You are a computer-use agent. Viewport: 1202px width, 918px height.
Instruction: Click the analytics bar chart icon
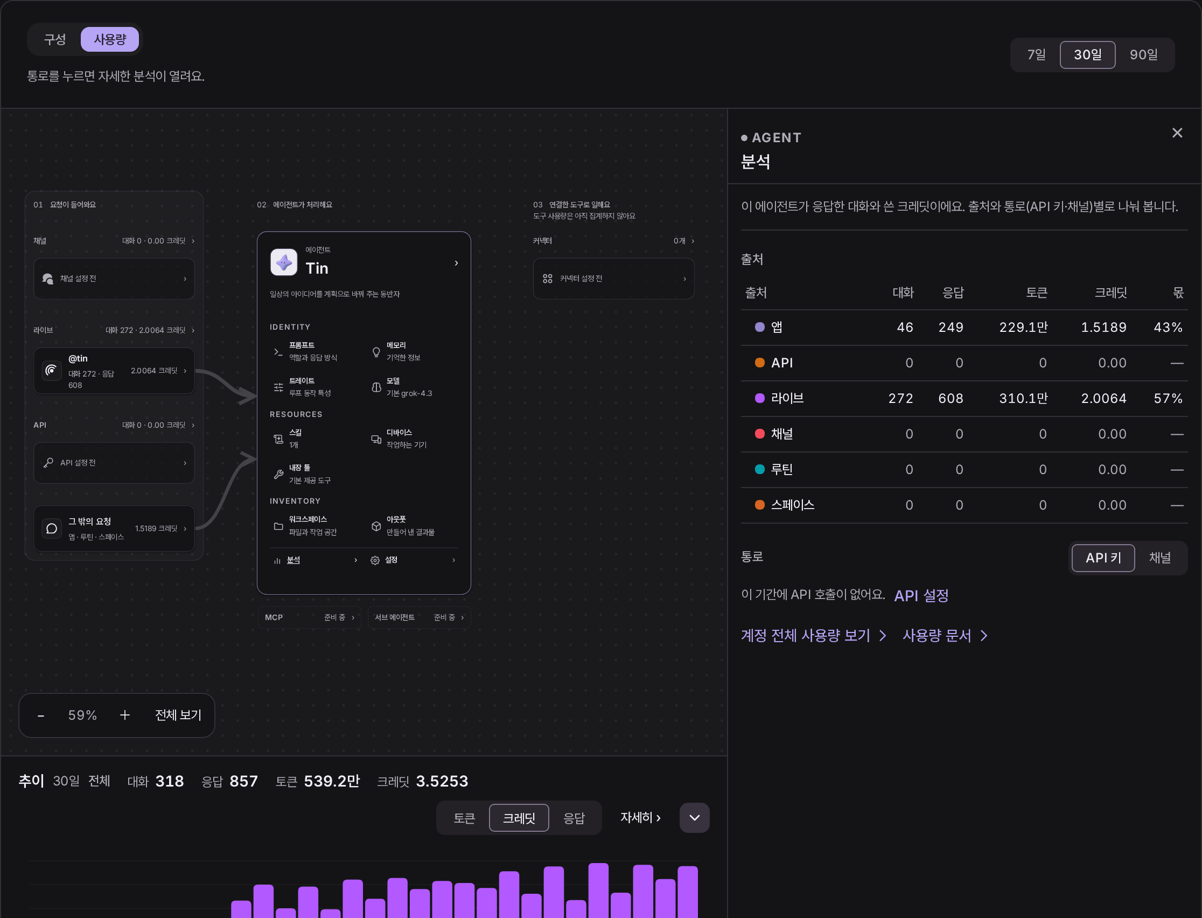pyautogui.click(x=277, y=561)
